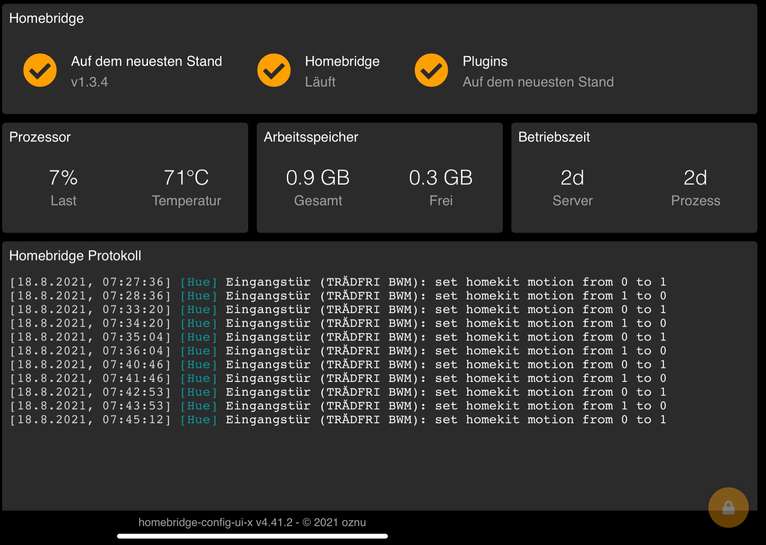Click the Betriebszeit widget title
766x545 pixels.
click(554, 137)
